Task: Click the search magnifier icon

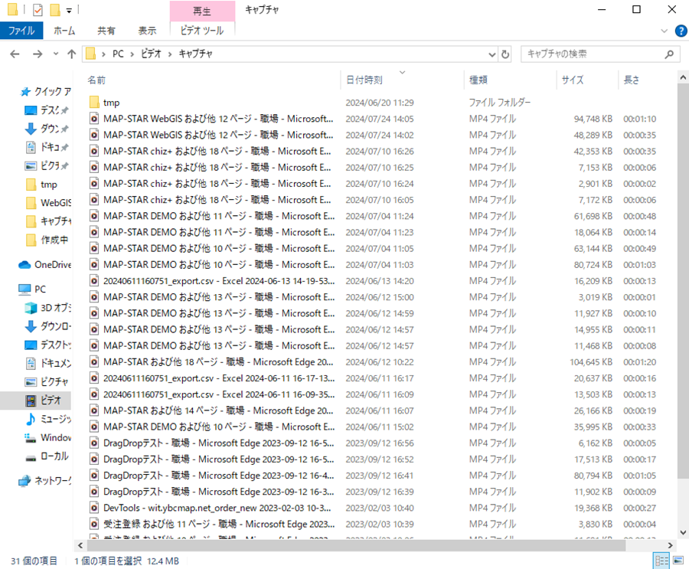Action: click(669, 54)
